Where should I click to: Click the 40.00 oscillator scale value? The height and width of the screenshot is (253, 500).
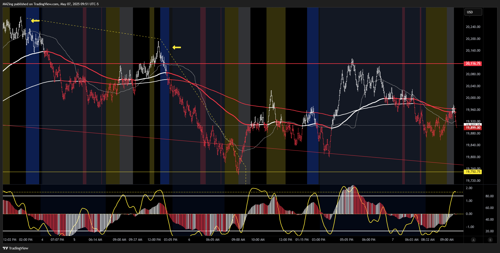pos(489,220)
